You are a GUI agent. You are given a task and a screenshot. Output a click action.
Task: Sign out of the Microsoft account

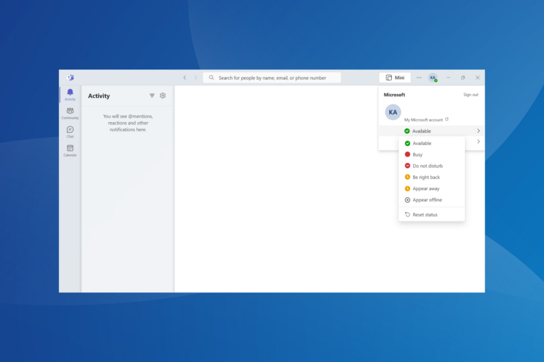click(470, 94)
